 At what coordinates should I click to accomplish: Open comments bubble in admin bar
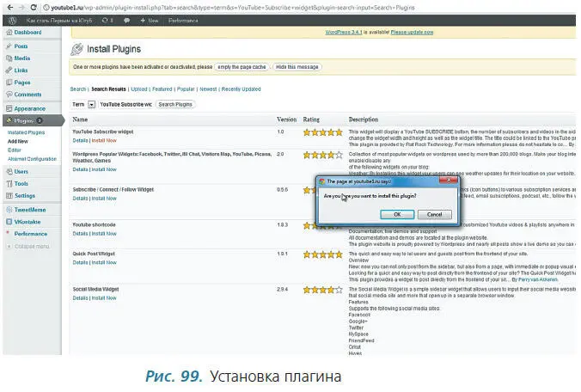pos(126,21)
